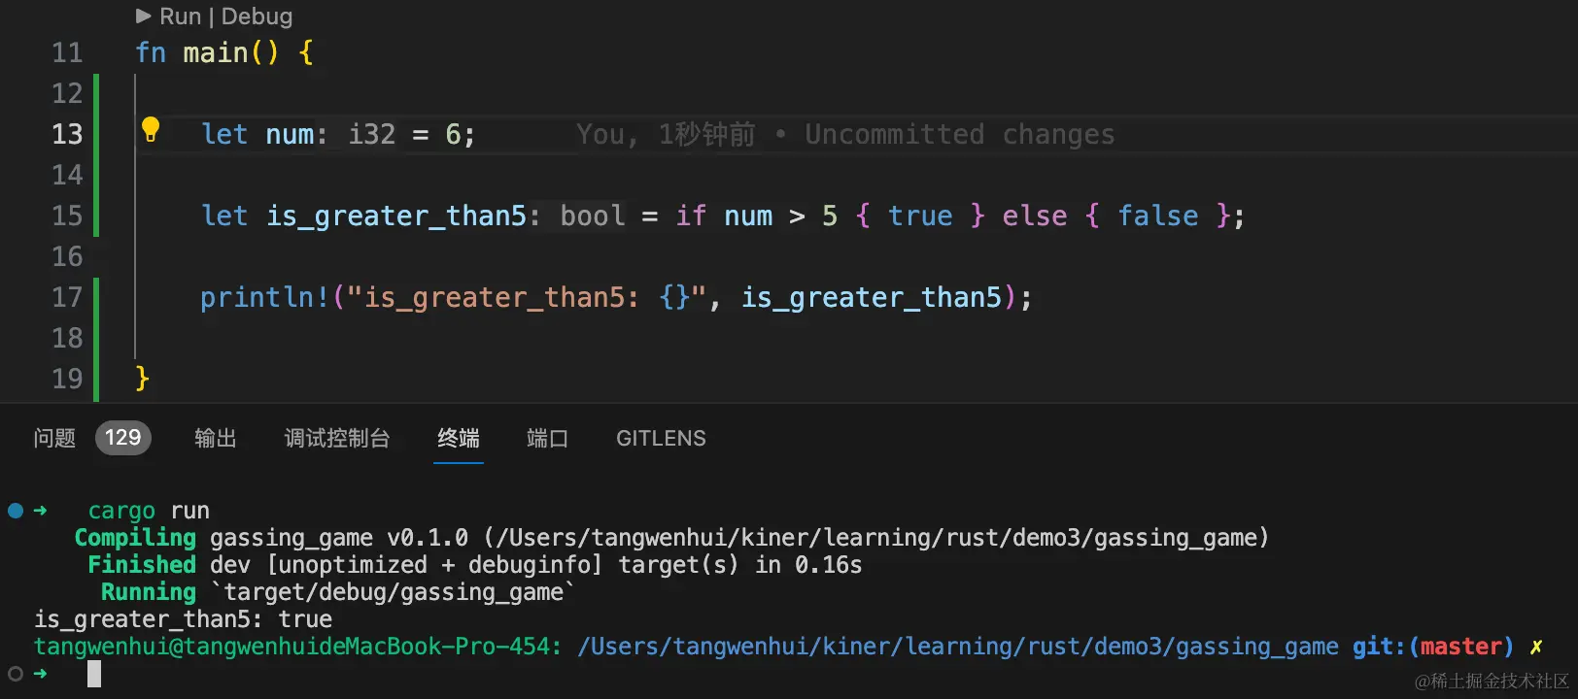Click the yellow ✗ dirty-state marker in prompt
Image resolution: width=1578 pixels, height=699 pixels.
[1536, 647]
